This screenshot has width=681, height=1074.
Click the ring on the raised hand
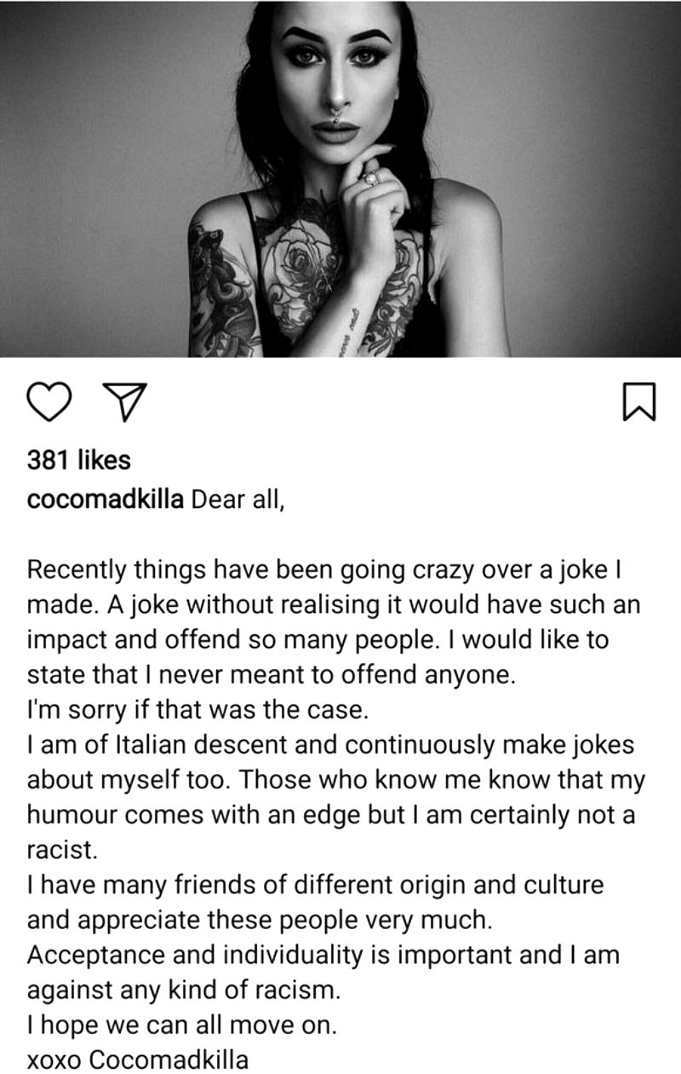(x=371, y=178)
